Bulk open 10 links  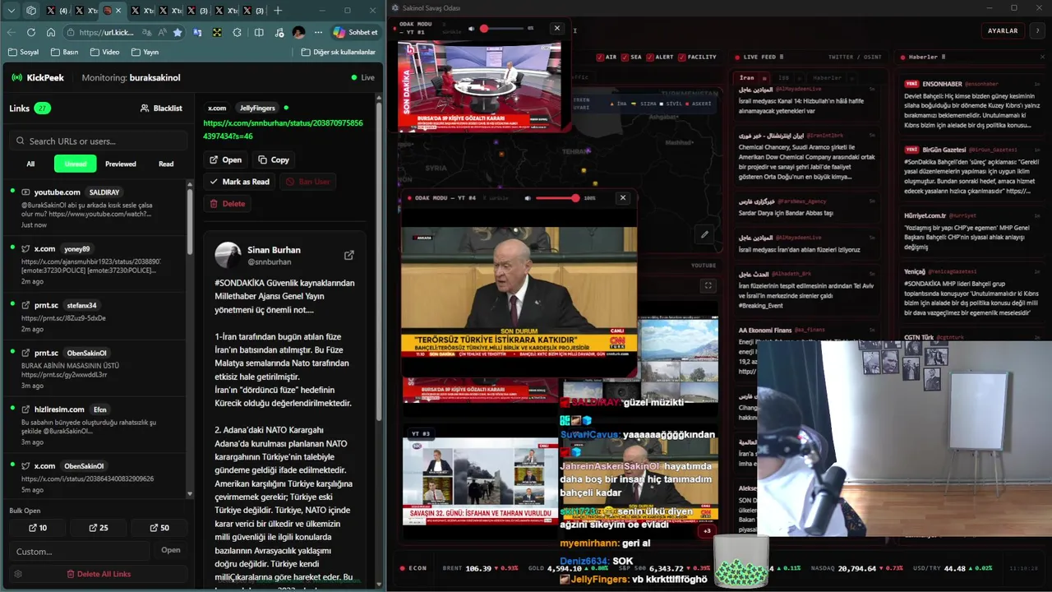click(x=38, y=528)
